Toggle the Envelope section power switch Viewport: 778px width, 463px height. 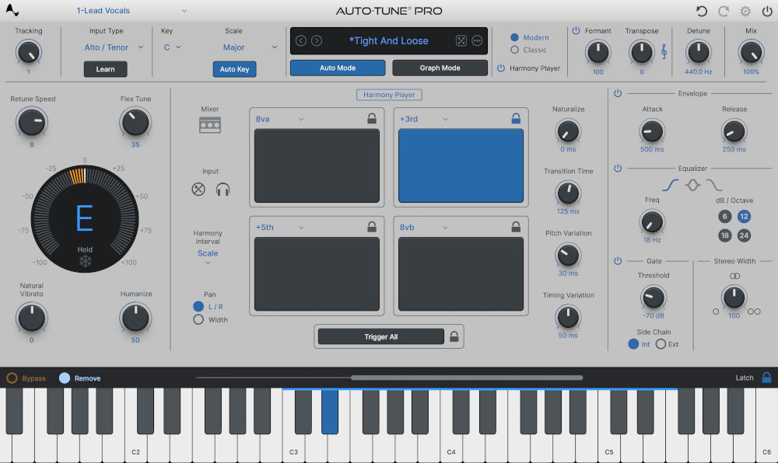617,93
